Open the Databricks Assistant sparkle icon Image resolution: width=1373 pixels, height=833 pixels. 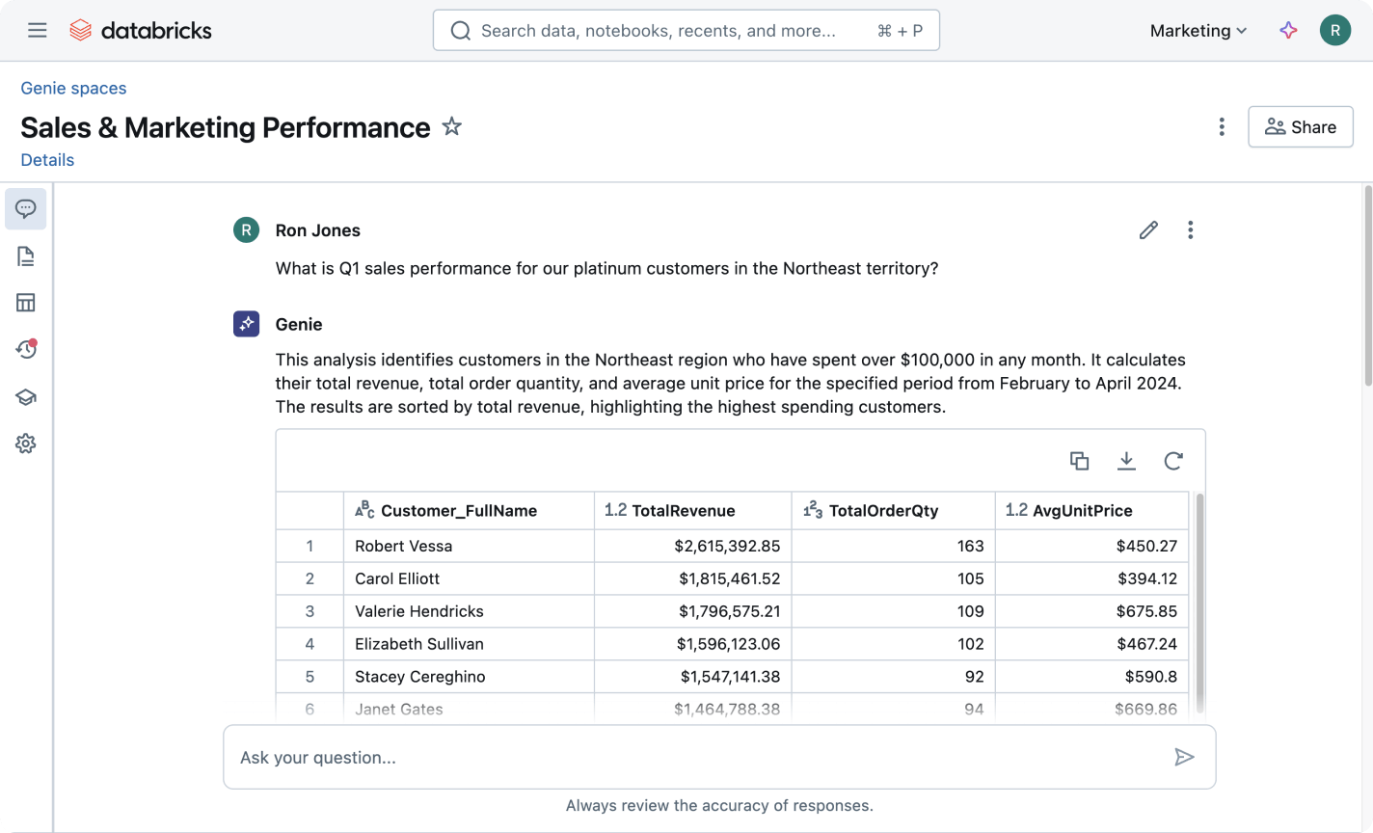point(1288,31)
